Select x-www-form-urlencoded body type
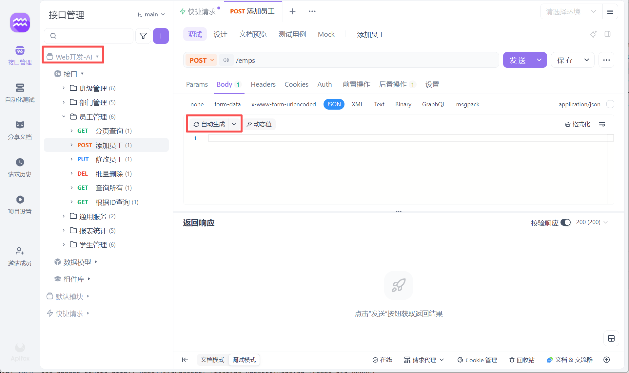Image resolution: width=629 pixels, height=373 pixels. coord(284,104)
